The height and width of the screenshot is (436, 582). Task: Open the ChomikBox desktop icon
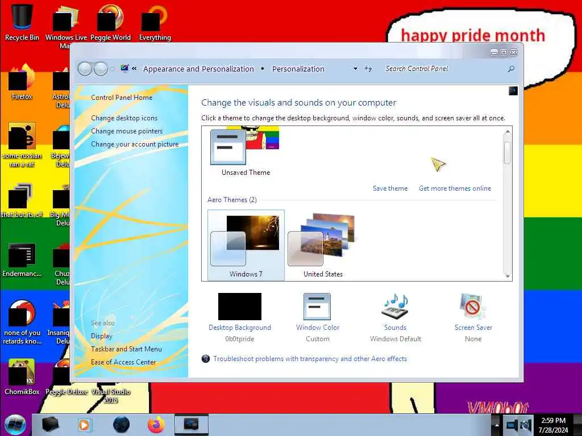(x=22, y=377)
